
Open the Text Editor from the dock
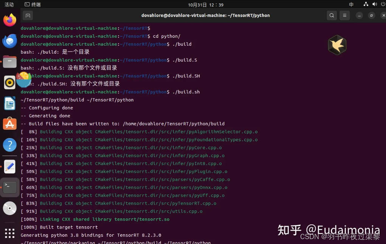tap(9, 166)
